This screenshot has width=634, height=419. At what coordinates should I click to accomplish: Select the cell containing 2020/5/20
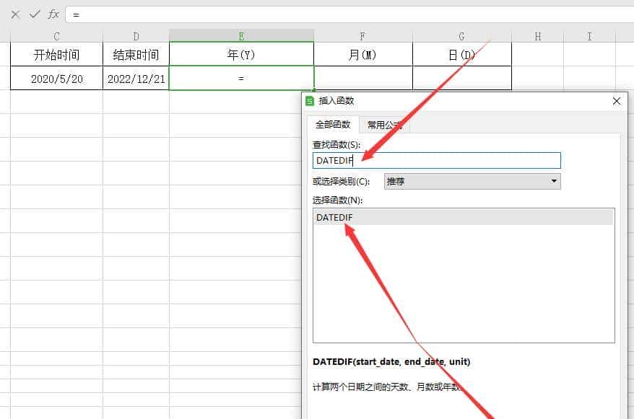tap(56, 79)
